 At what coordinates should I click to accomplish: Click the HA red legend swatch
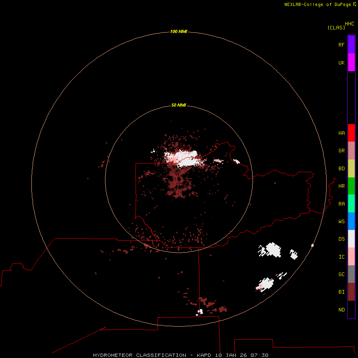pyautogui.click(x=351, y=133)
